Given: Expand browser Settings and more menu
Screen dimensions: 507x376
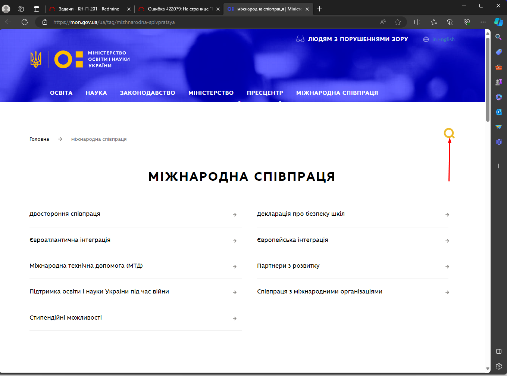Looking at the screenshot, I should (x=483, y=22).
